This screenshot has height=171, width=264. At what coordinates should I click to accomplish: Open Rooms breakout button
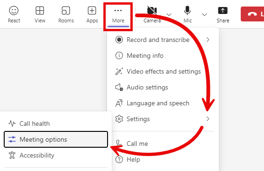click(66, 14)
